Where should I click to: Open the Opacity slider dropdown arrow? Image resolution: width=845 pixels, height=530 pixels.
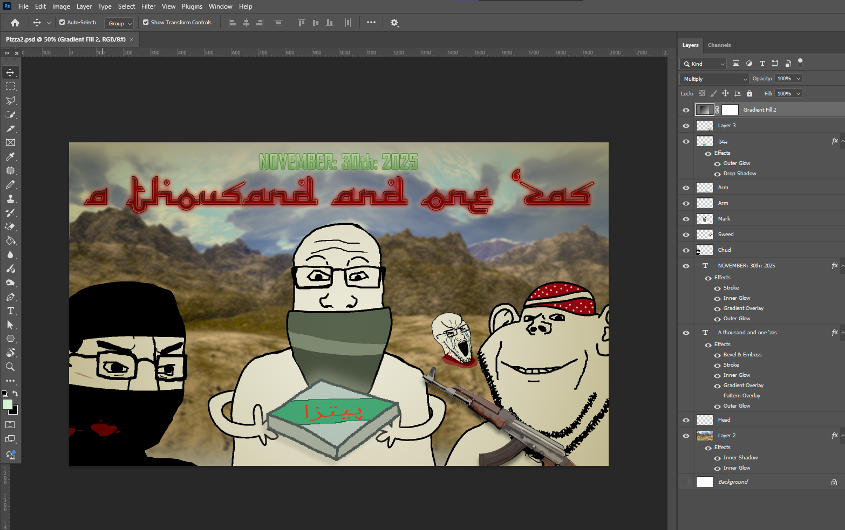click(798, 79)
